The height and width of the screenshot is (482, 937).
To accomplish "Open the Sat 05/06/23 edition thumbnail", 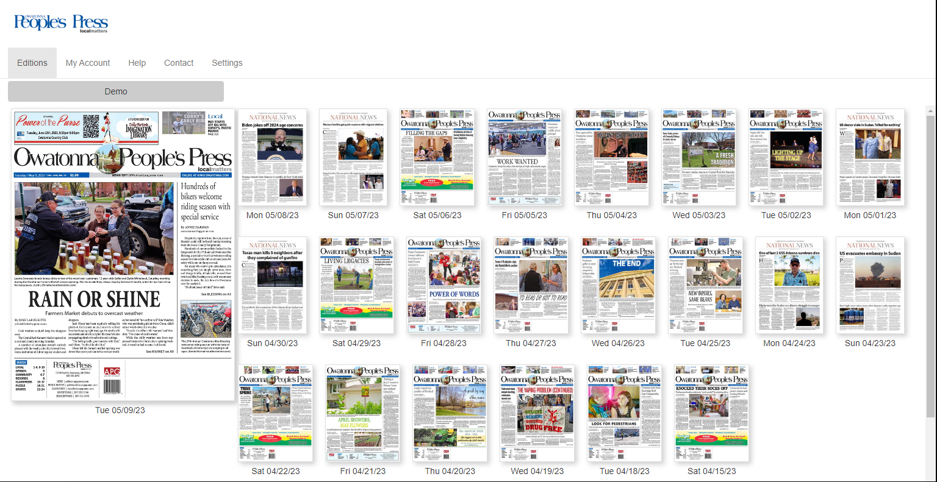I will click(x=437, y=157).
